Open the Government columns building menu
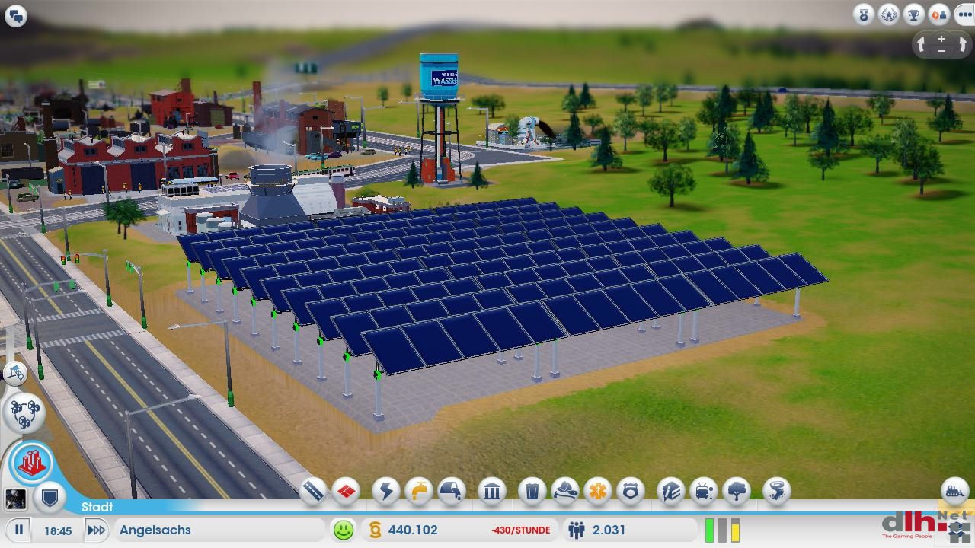This screenshot has height=548, width=975. click(x=492, y=492)
